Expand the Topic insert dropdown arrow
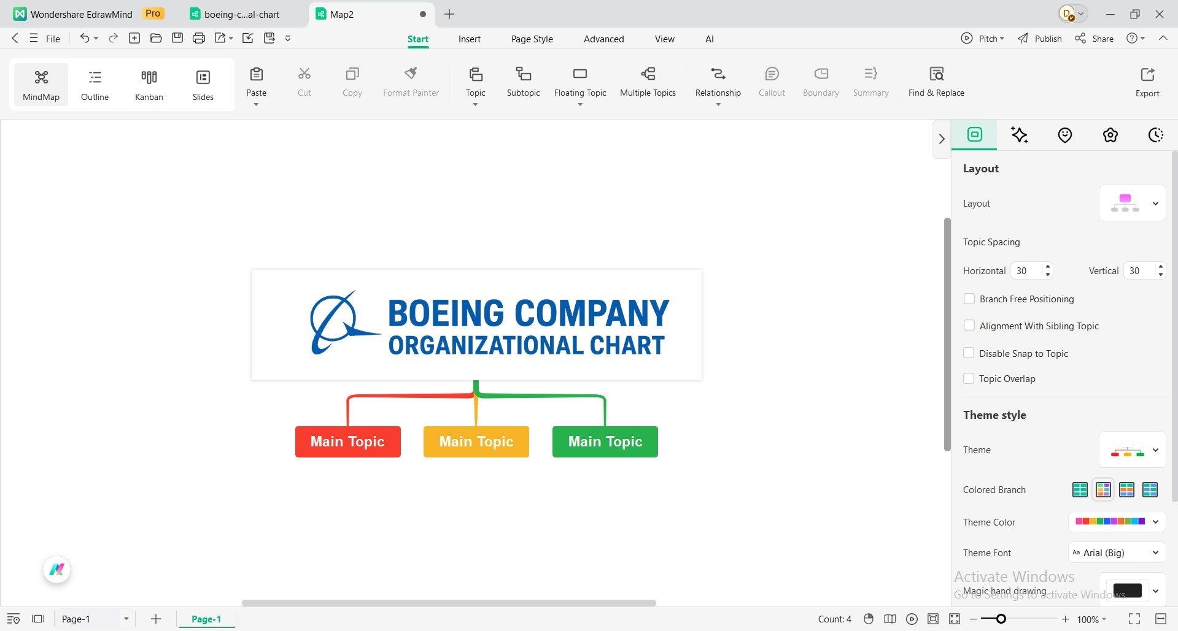 [x=475, y=104]
